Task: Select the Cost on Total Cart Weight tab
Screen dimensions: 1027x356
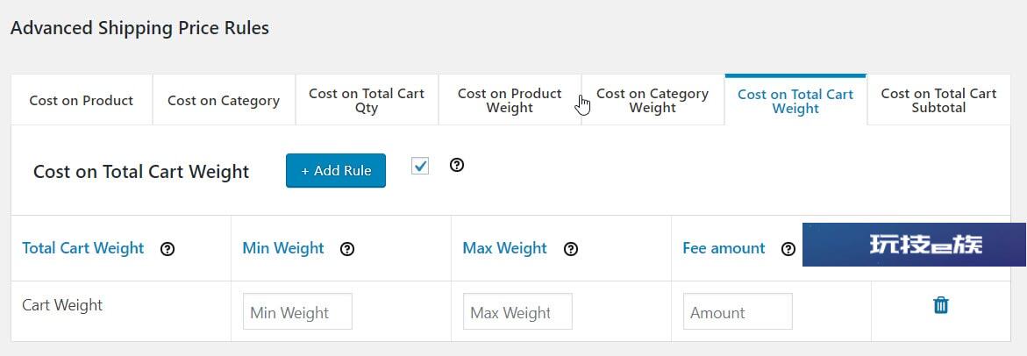Action: coord(795,100)
